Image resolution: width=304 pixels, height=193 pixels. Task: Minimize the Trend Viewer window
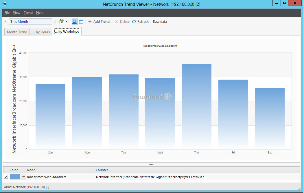(277, 3)
